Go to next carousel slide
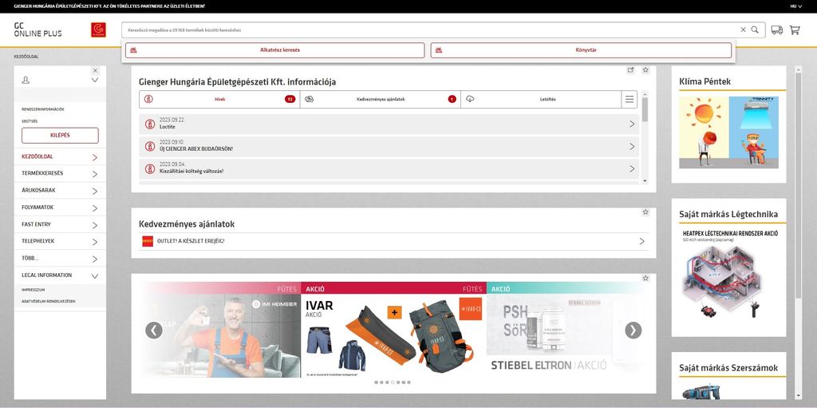 tap(633, 331)
